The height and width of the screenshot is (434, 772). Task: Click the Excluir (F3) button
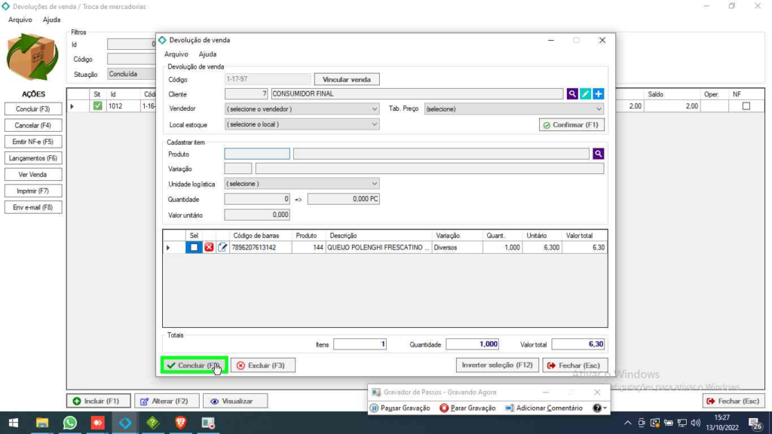tap(262, 365)
